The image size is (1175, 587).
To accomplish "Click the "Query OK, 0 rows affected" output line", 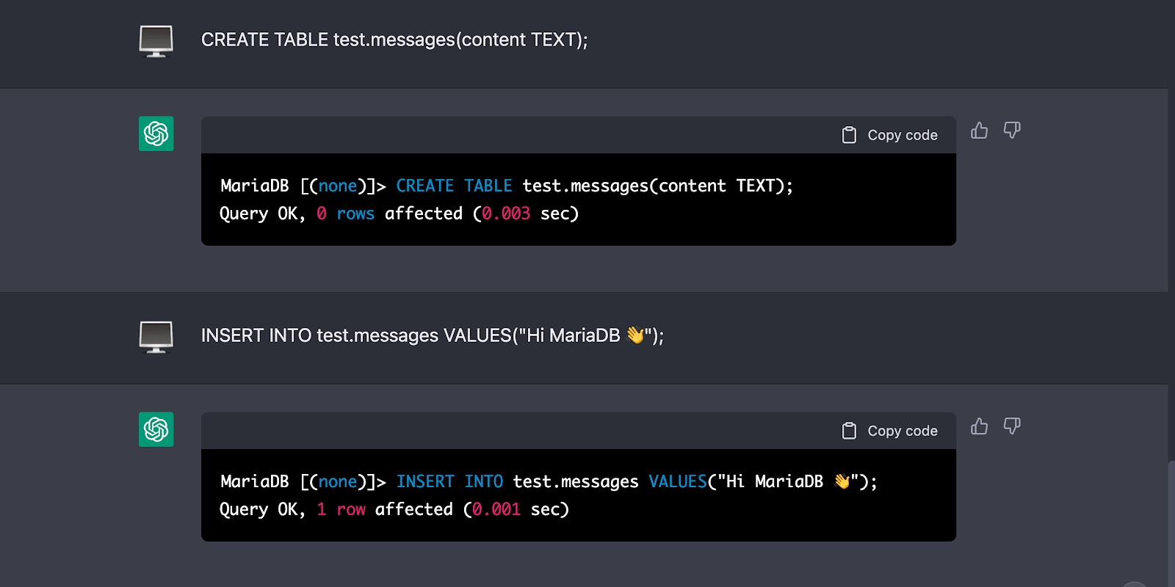I will [x=399, y=214].
